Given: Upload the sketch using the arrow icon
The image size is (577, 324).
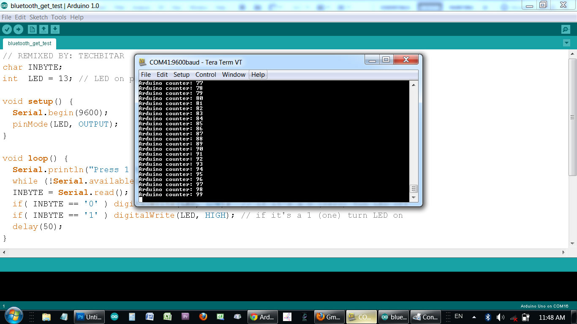Looking at the screenshot, I should (x=17, y=29).
